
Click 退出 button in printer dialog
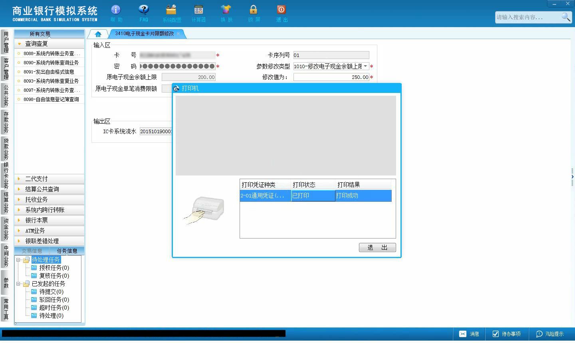coord(377,247)
